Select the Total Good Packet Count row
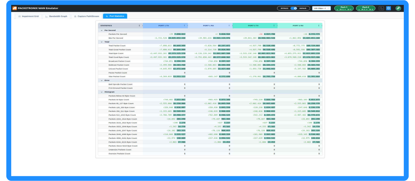The image size is (415, 181). tap(120, 50)
